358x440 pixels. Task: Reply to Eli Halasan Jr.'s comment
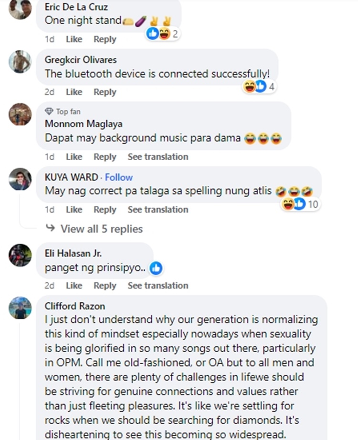[105, 286]
